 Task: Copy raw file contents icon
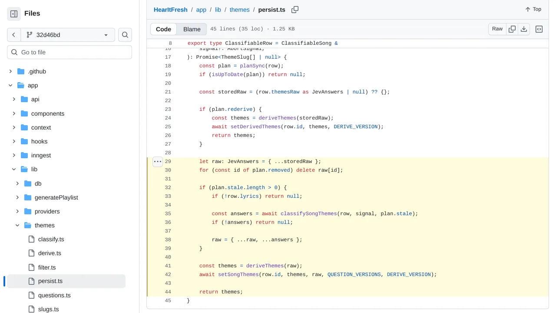pos(512,29)
